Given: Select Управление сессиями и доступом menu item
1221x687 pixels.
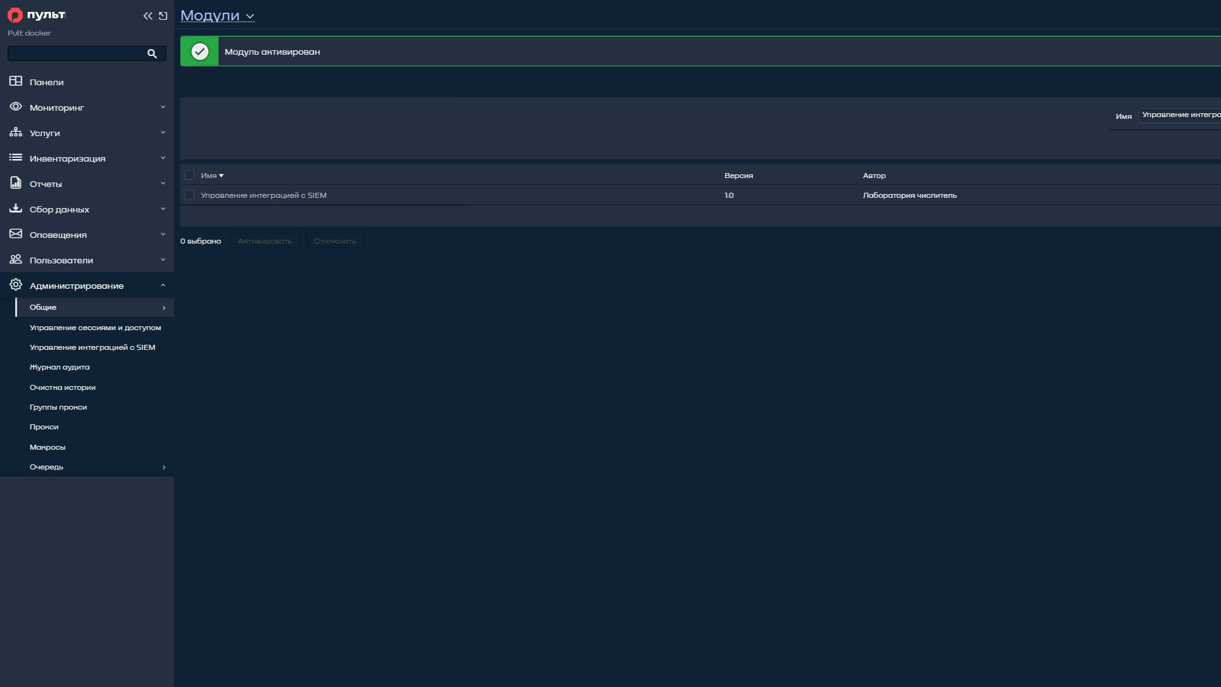Looking at the screenshot, I should (95, 328).
